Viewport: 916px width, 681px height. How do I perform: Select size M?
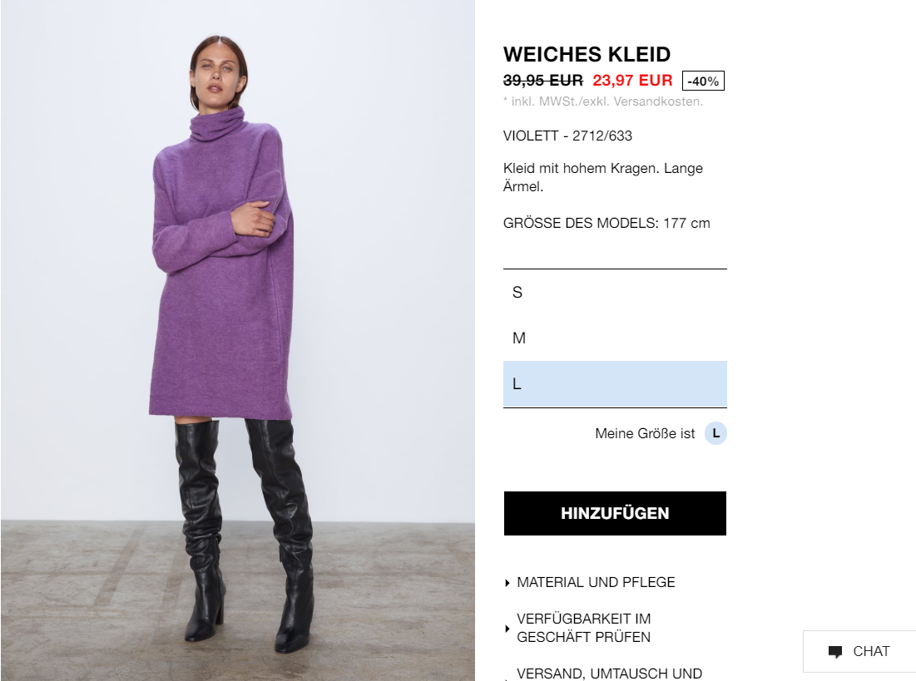click(615, 338)
